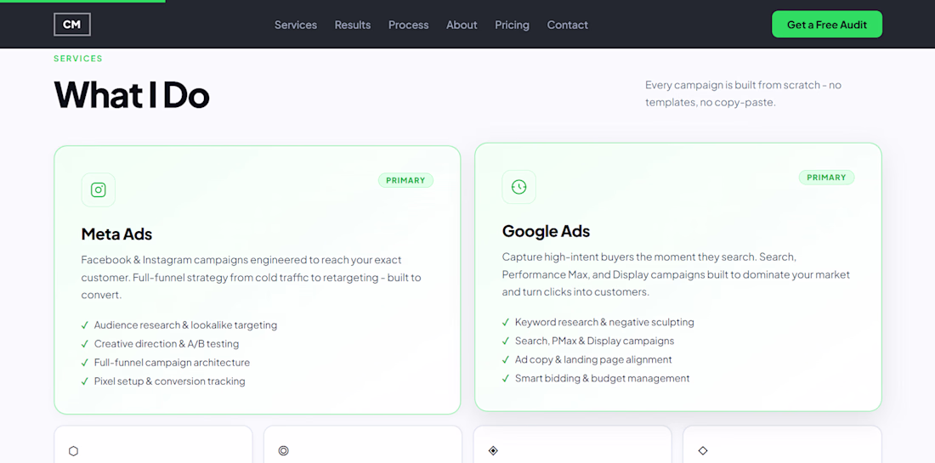
Task: Navigate to the About page link
Action: coord(462,25)
